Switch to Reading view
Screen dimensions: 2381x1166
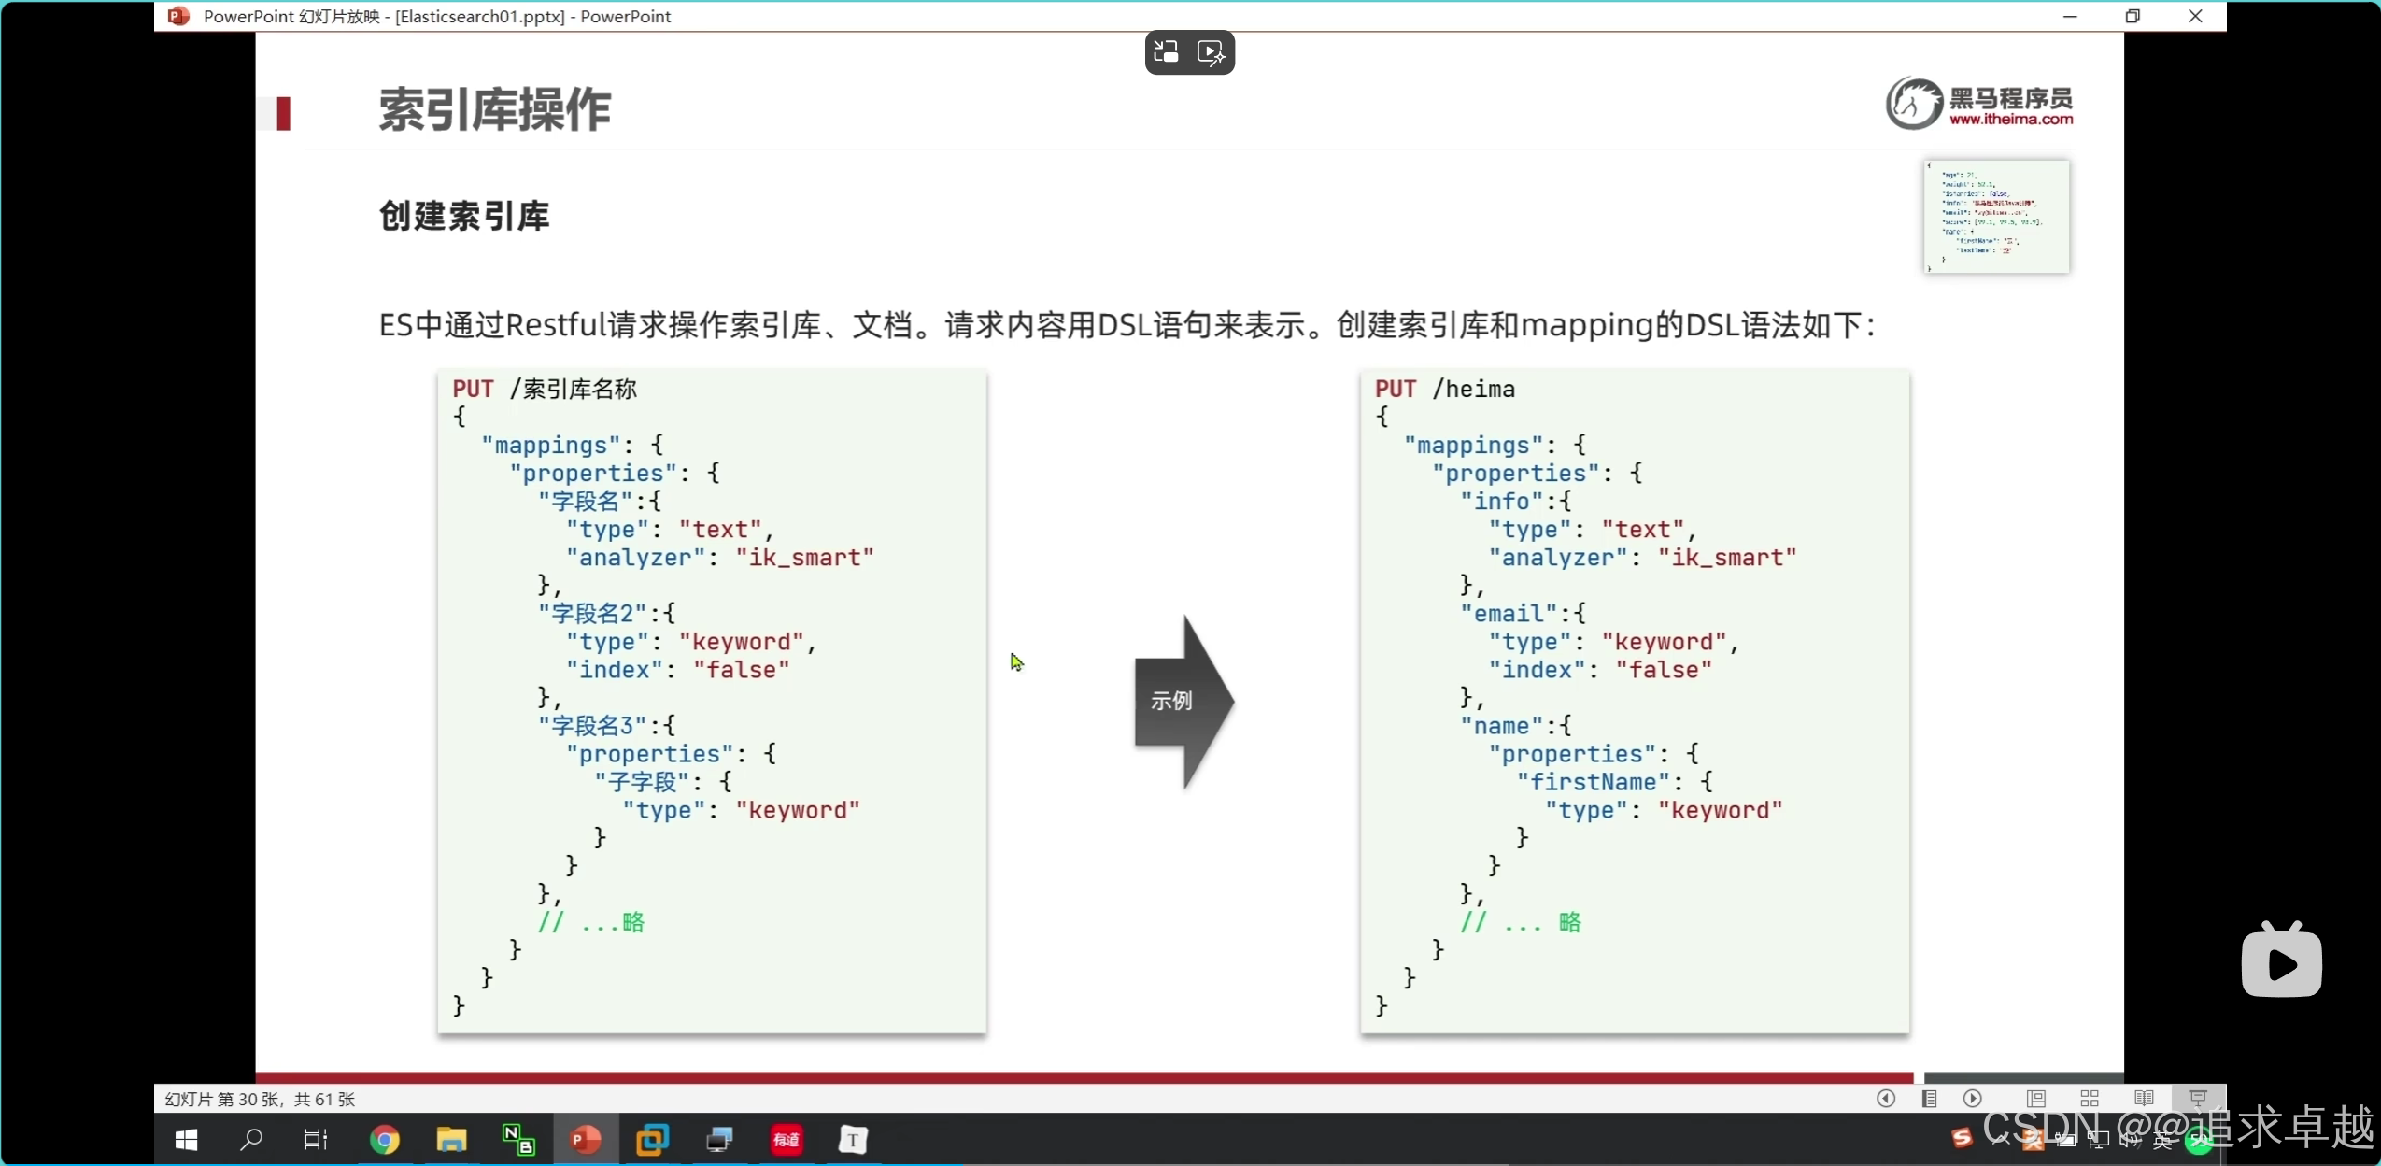[x=2144, y=1099]
